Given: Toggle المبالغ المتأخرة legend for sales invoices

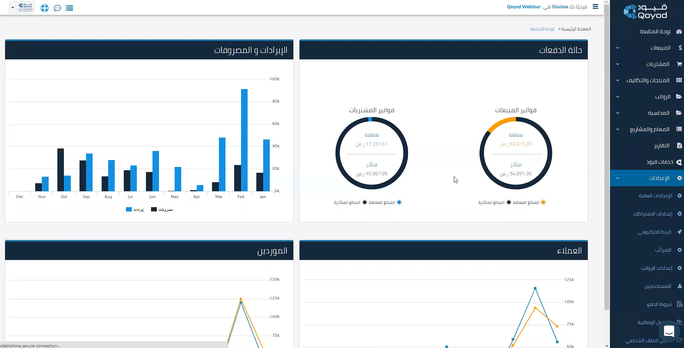Looking at the screenshot, I should 509,202.
